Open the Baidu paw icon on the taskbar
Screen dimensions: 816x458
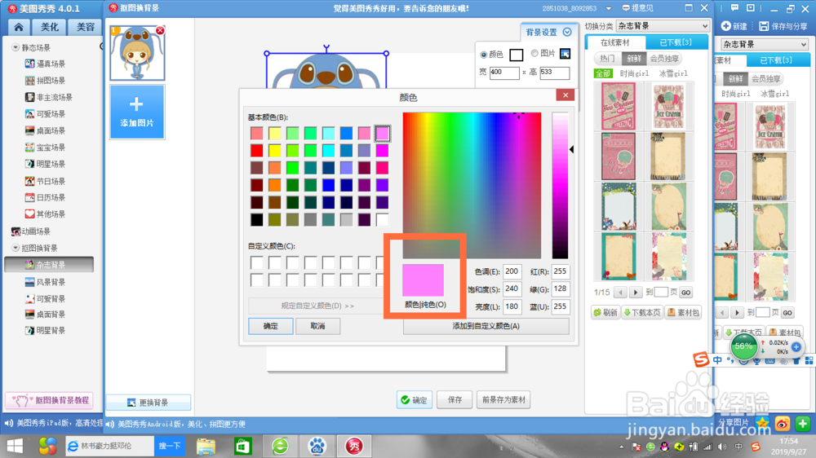tap(317, 446)
